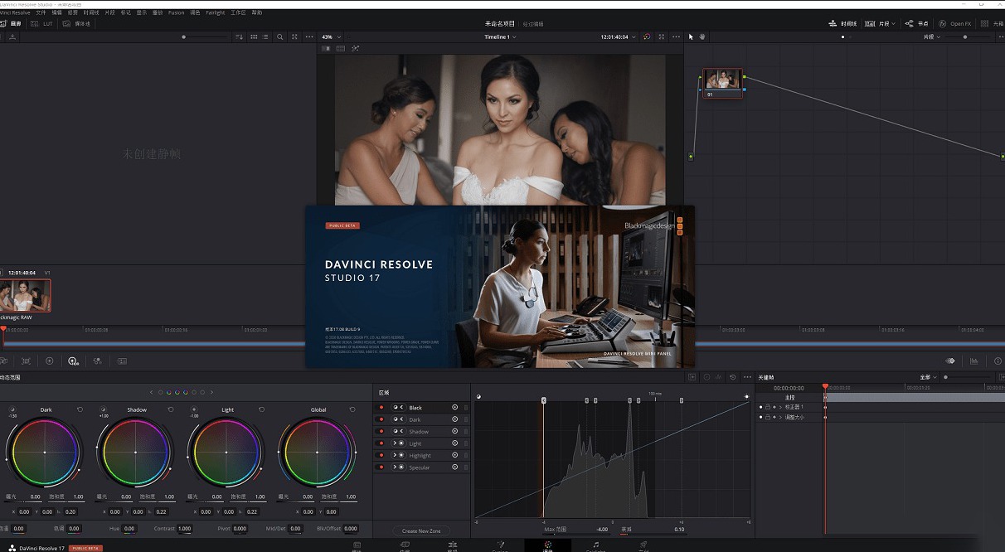Toggle the Shadow zone red enable dot
Image resolution: width=1005 pixels, height=552 pixels.
(x=381, y=432)
